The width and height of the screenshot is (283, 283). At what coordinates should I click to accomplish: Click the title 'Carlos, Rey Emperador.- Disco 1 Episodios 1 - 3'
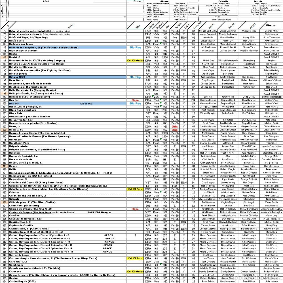pyautogui.click(x=39, y=235)
